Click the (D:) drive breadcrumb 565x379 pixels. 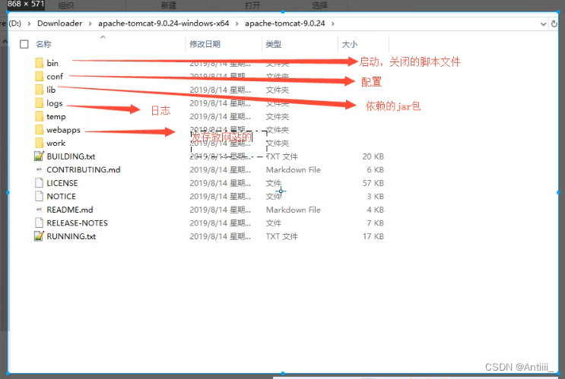click(x=14, y=24)
